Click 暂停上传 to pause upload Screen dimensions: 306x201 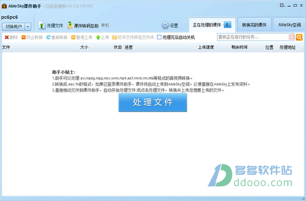click(x=82, y=37)
